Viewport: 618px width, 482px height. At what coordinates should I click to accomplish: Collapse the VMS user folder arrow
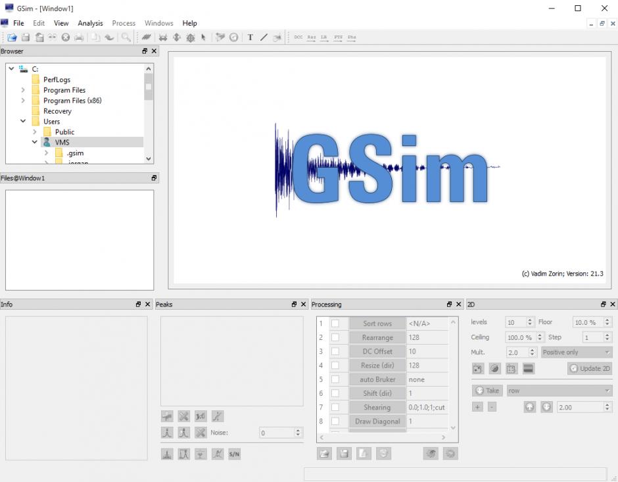[35, 142]
